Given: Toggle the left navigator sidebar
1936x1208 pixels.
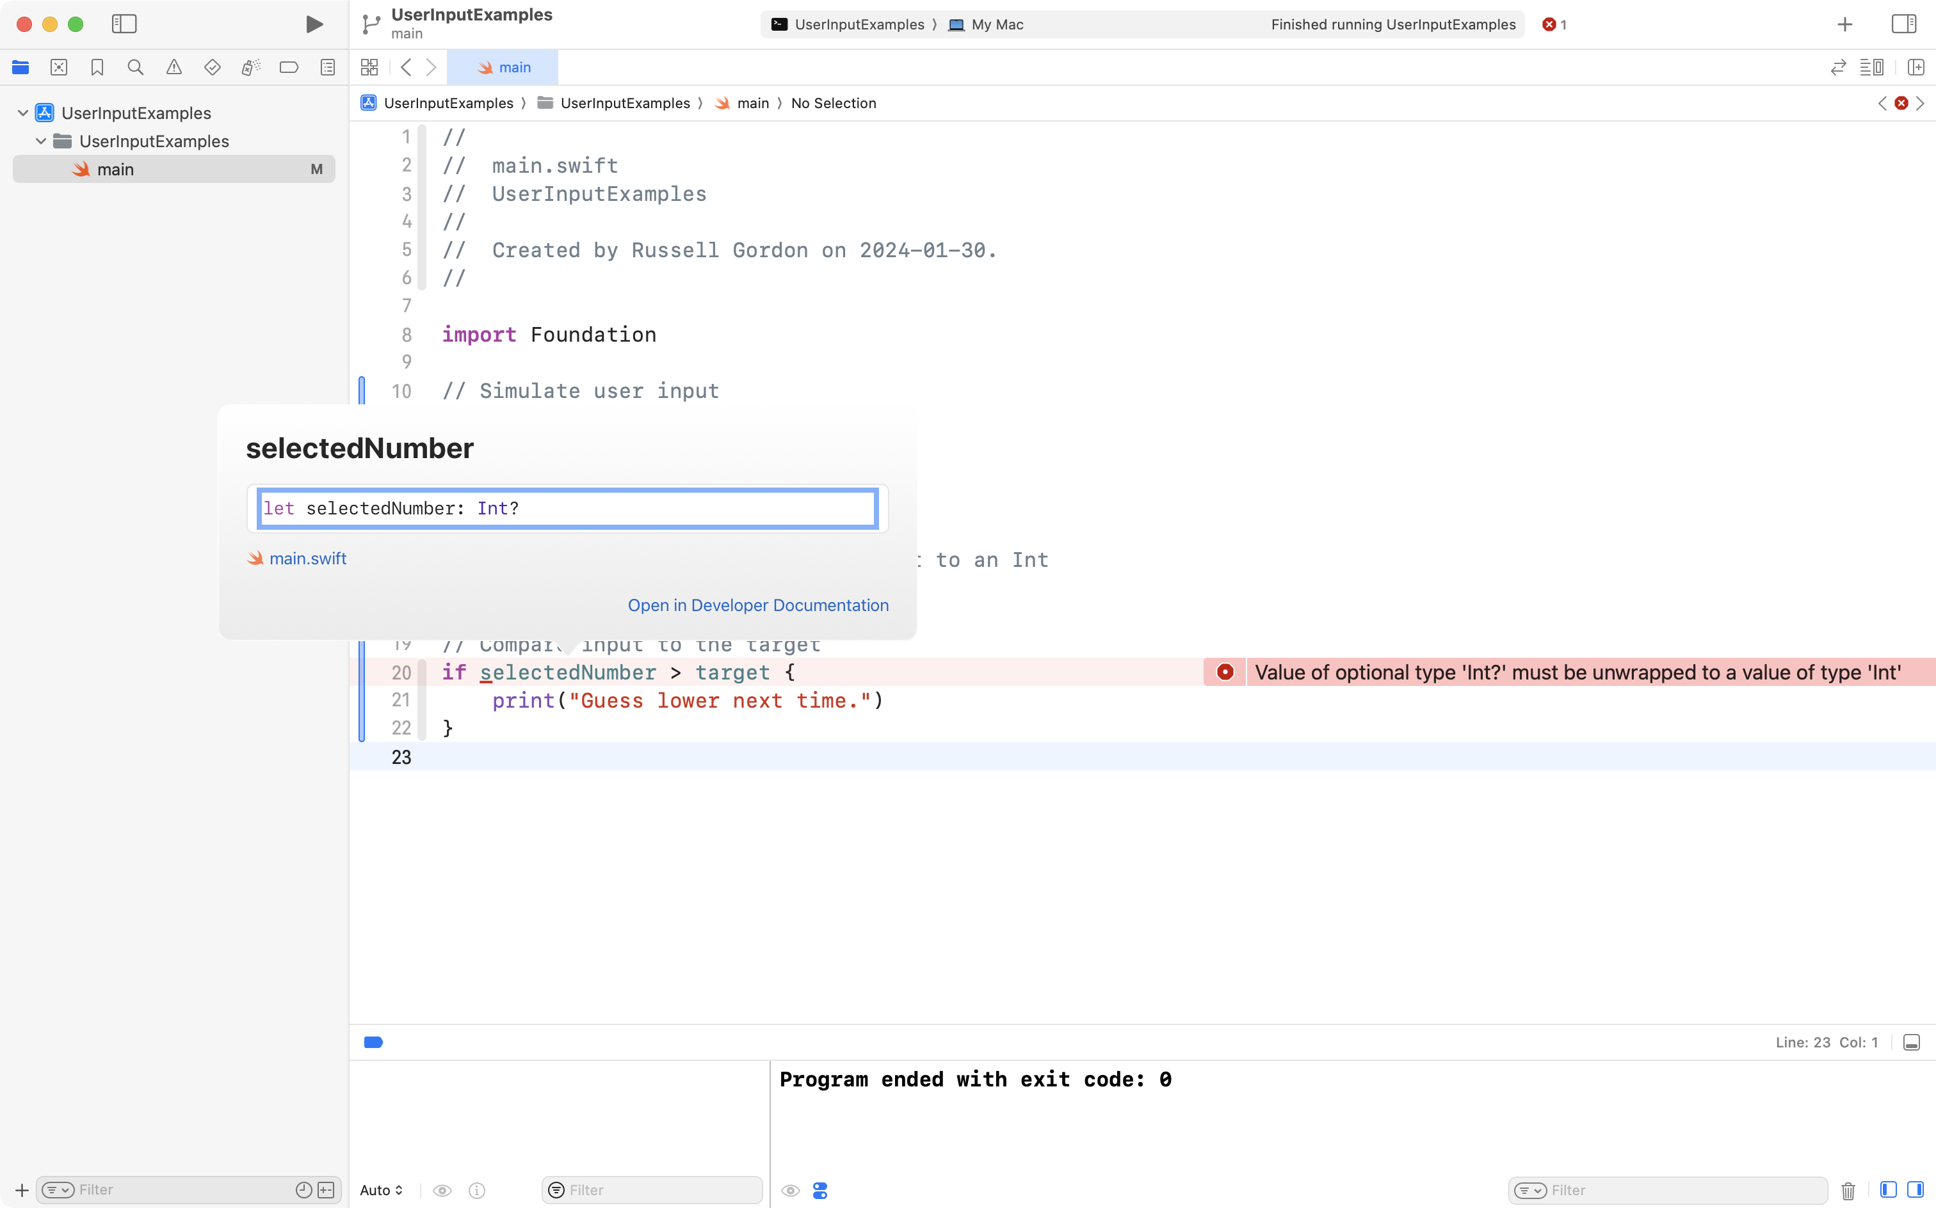Looking at the screenshot, I should point(125,24).
